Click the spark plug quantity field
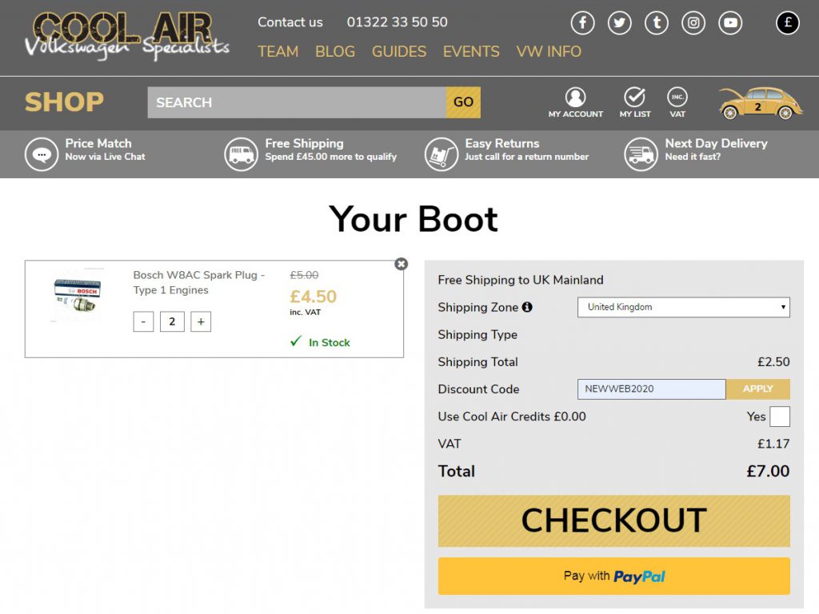This screenshot has width=819, height=614. pyautogui.click(x=172, y=321)
